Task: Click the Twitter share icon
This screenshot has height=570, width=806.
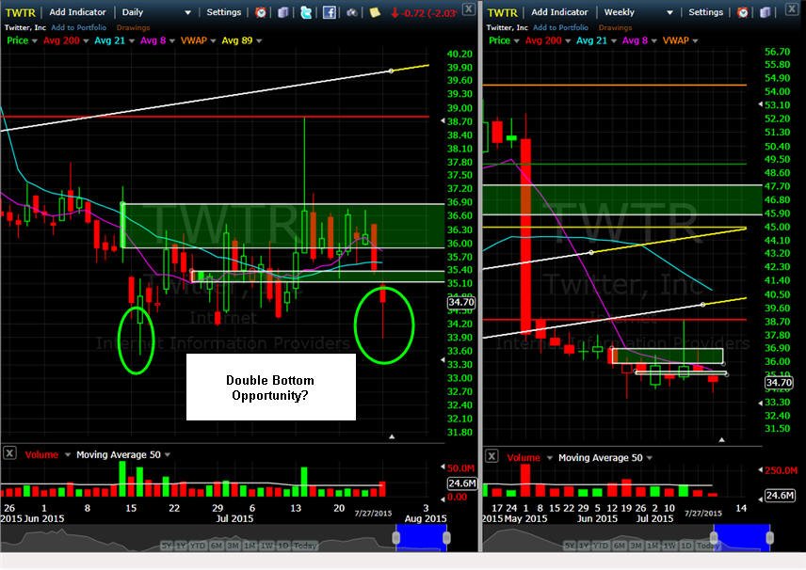Action: point(306,12)
